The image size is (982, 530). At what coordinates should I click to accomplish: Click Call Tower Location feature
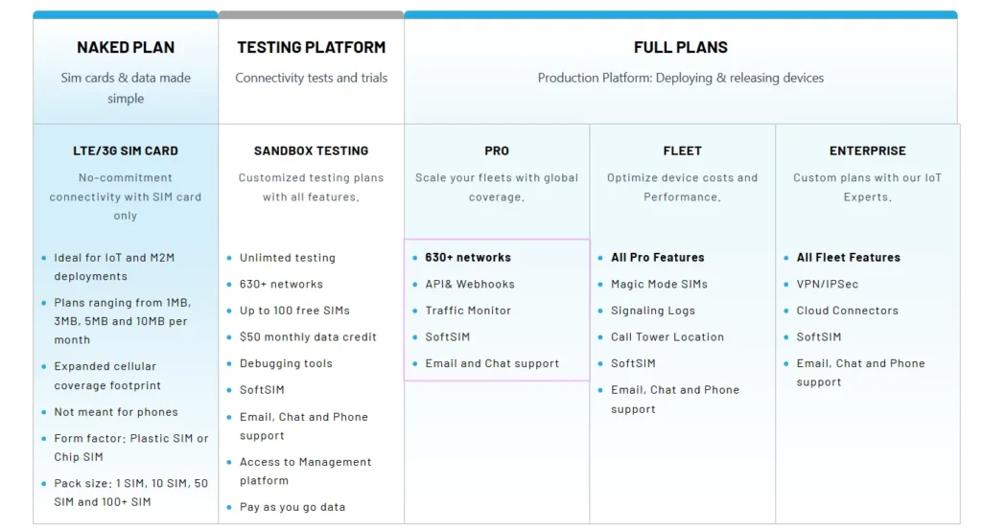click(x=667, y=337)
